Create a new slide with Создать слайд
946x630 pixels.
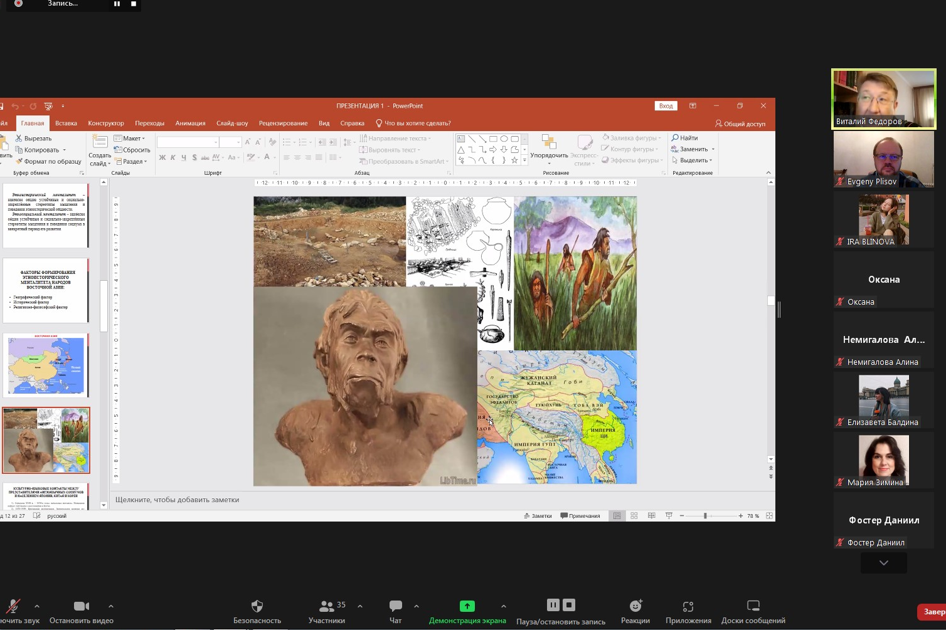pos(100,150)
